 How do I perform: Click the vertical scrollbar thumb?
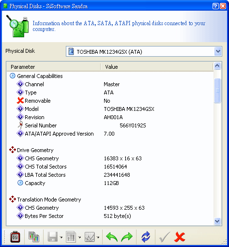tap(217, 91)
